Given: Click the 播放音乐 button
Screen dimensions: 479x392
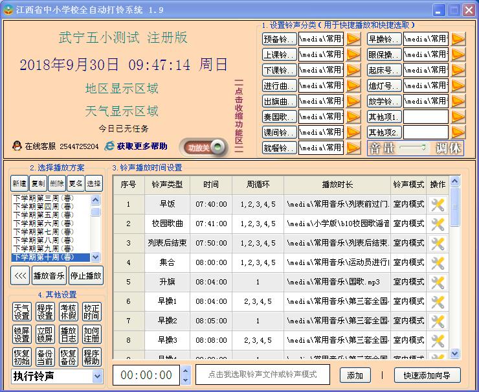Looking at the screenshot, I should tap(49, 275).
